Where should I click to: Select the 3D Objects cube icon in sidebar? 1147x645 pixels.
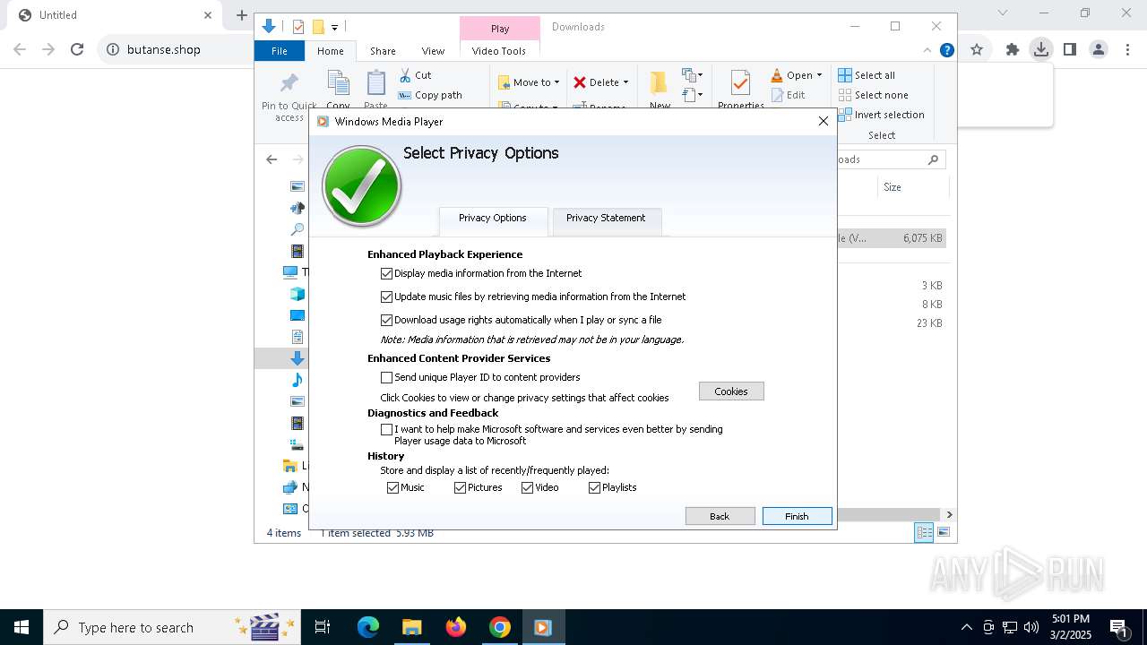(x=297, y=294)
